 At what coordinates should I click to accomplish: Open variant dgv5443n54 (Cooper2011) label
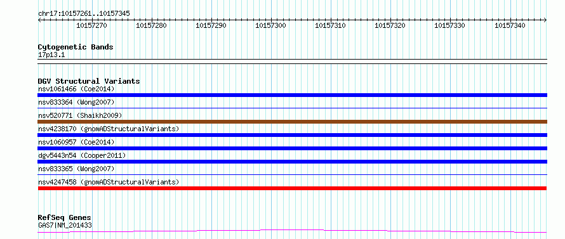82,155
